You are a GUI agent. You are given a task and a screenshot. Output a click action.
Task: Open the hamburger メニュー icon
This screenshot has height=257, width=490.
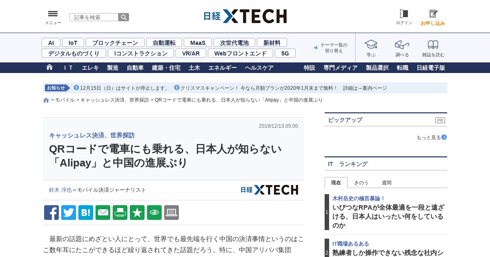53,14
